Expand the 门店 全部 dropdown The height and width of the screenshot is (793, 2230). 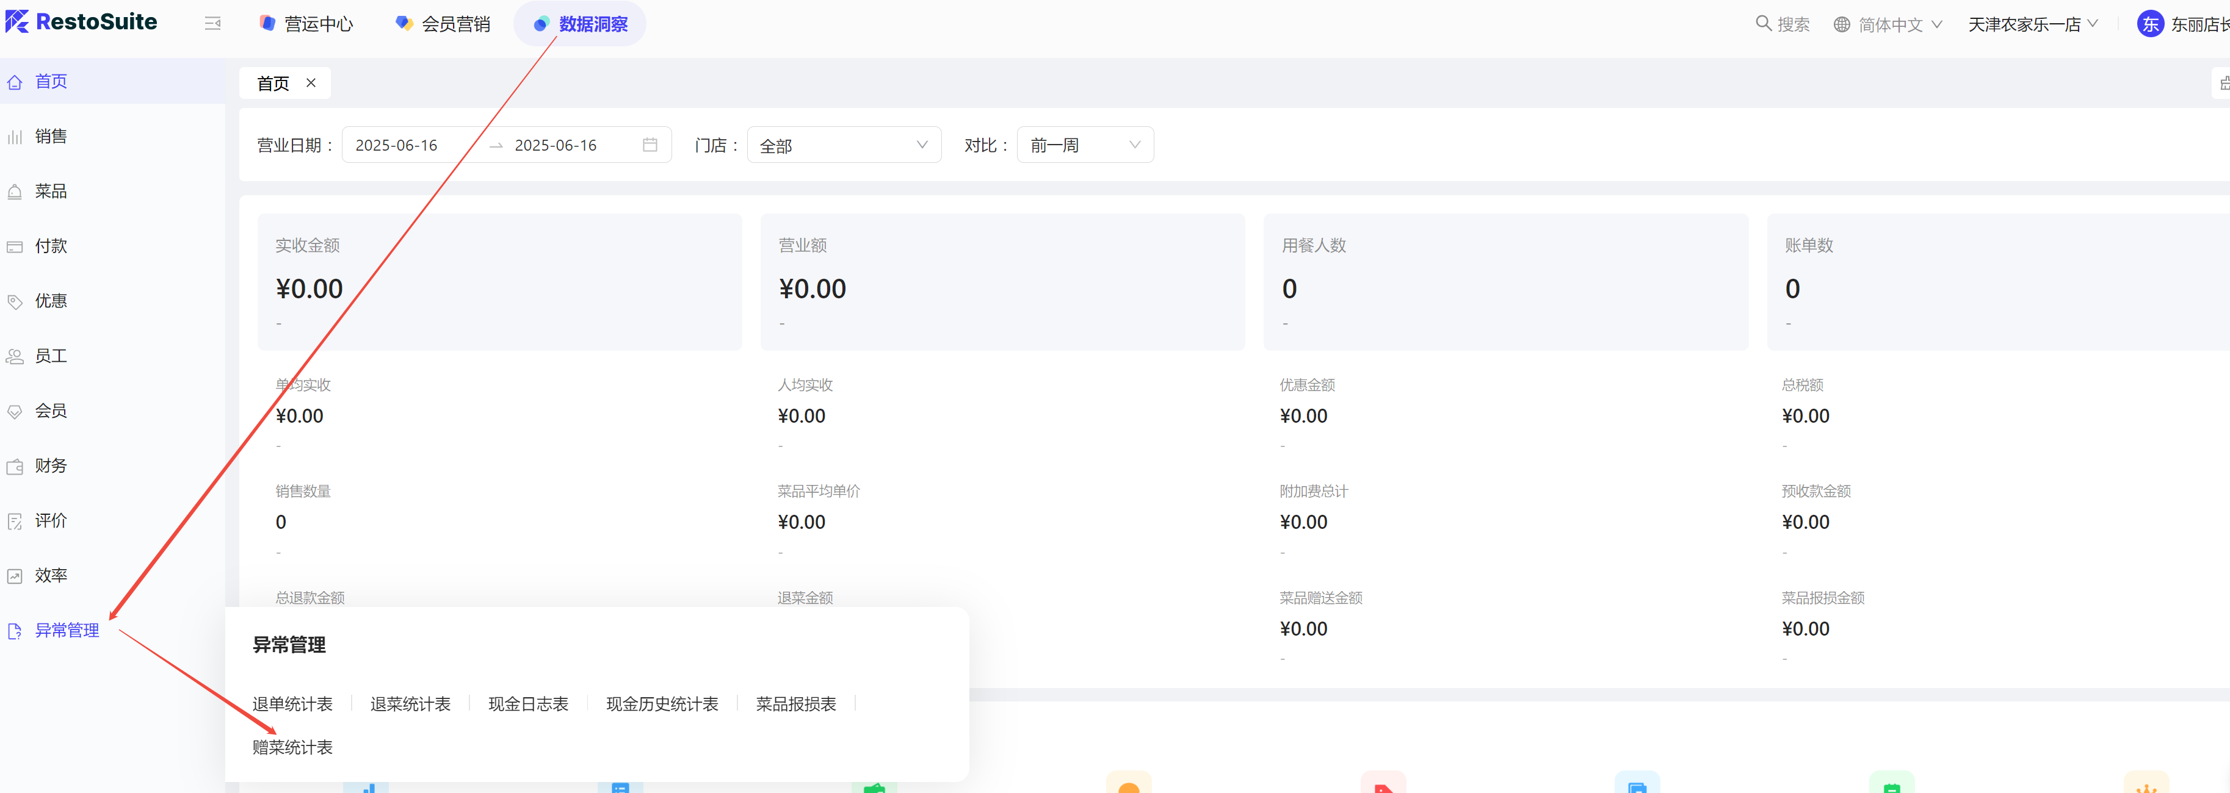[x=843, y=145]
